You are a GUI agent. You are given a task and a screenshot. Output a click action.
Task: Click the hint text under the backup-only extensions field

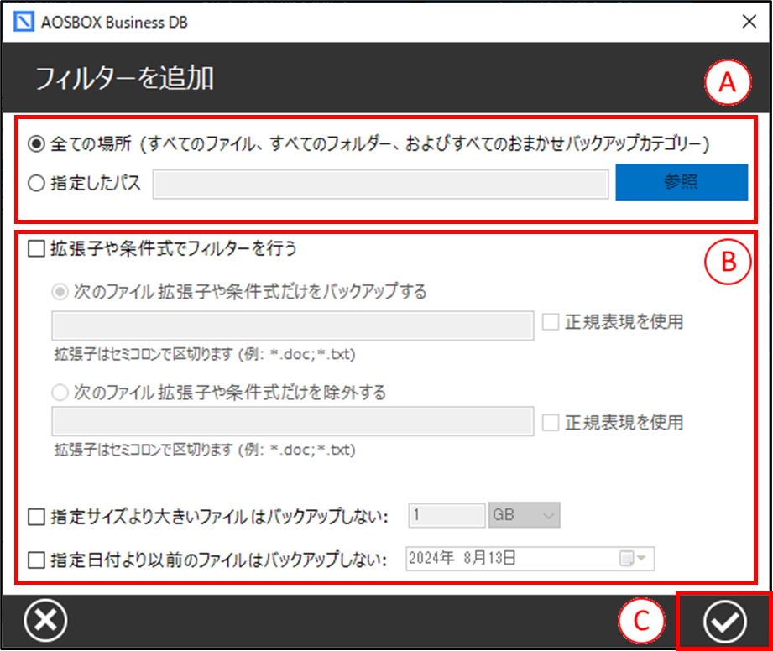tap(205, 354)
